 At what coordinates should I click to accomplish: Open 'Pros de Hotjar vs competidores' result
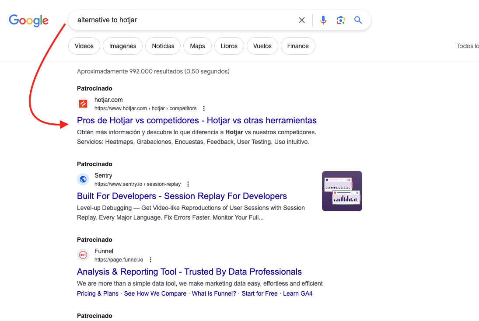(x=197, y=120)
